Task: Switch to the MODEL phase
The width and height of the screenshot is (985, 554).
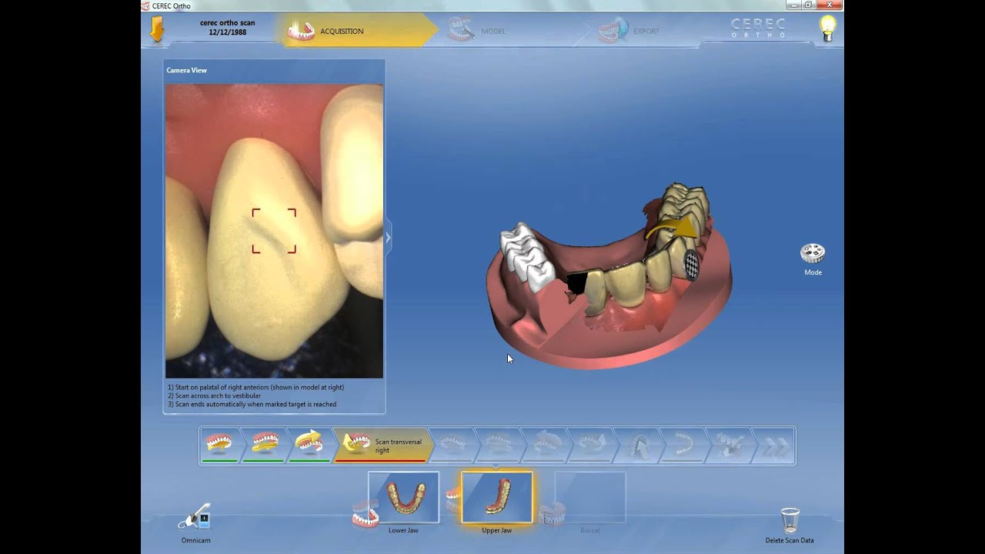Action: point(493,31)
